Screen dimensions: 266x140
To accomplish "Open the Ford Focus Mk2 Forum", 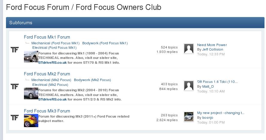I will (x=47, y=74).
